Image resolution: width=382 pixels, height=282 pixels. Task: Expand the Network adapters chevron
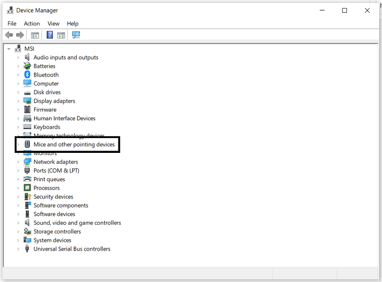pos(18,162)
